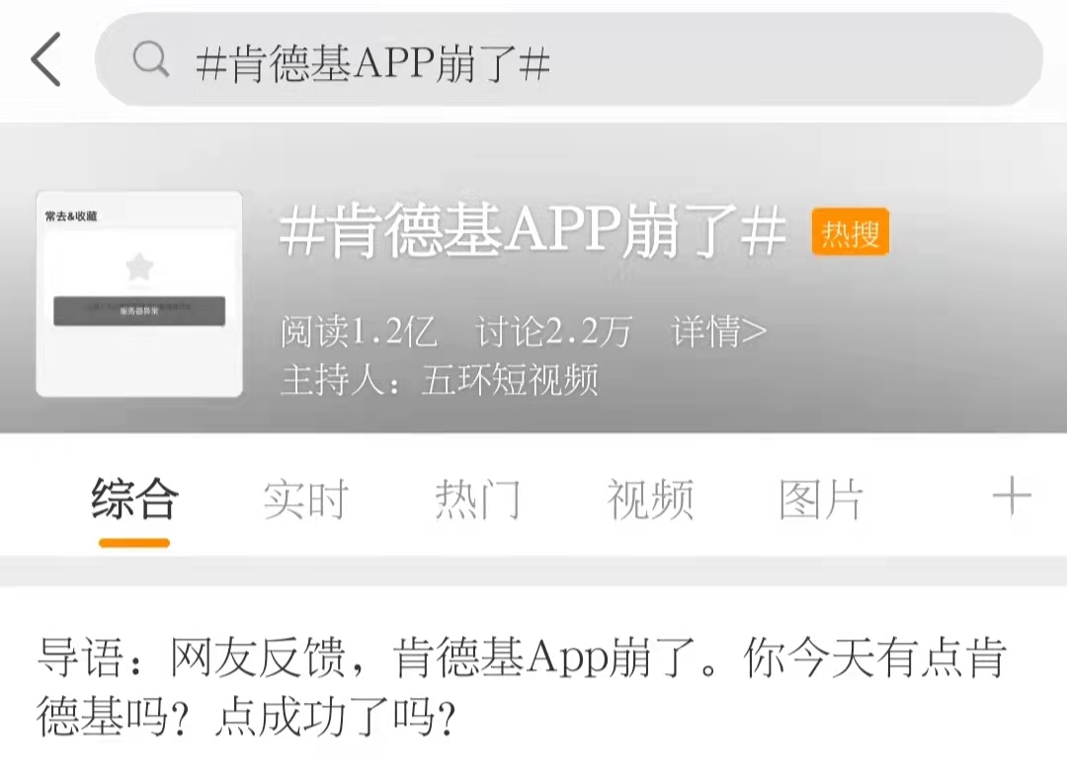Switch to the 实时 tab

click(x=306, y=500)
